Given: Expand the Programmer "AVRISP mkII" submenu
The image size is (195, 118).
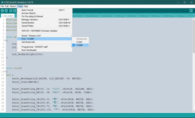Looking at the screenshot, I should point(45,47).
